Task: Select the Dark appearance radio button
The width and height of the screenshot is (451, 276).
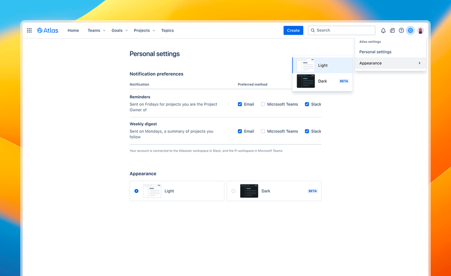Action: click(x=233, y=191)
